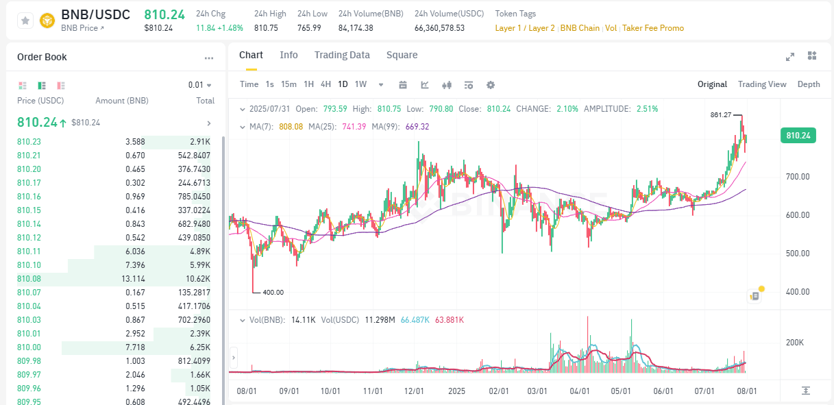Select 1D chart interval

(343, 84)
